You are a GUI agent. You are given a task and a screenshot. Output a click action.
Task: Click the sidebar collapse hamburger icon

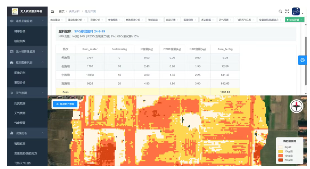(x=53, y=11)
